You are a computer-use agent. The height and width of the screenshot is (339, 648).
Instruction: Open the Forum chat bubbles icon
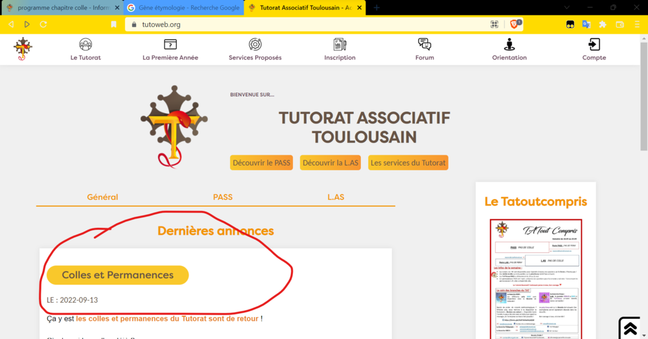(424, 45)
